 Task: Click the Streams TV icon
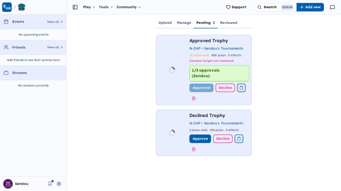point(6,73)
